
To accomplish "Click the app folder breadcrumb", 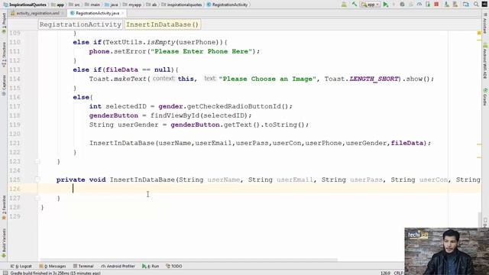I will pos(58,5).
